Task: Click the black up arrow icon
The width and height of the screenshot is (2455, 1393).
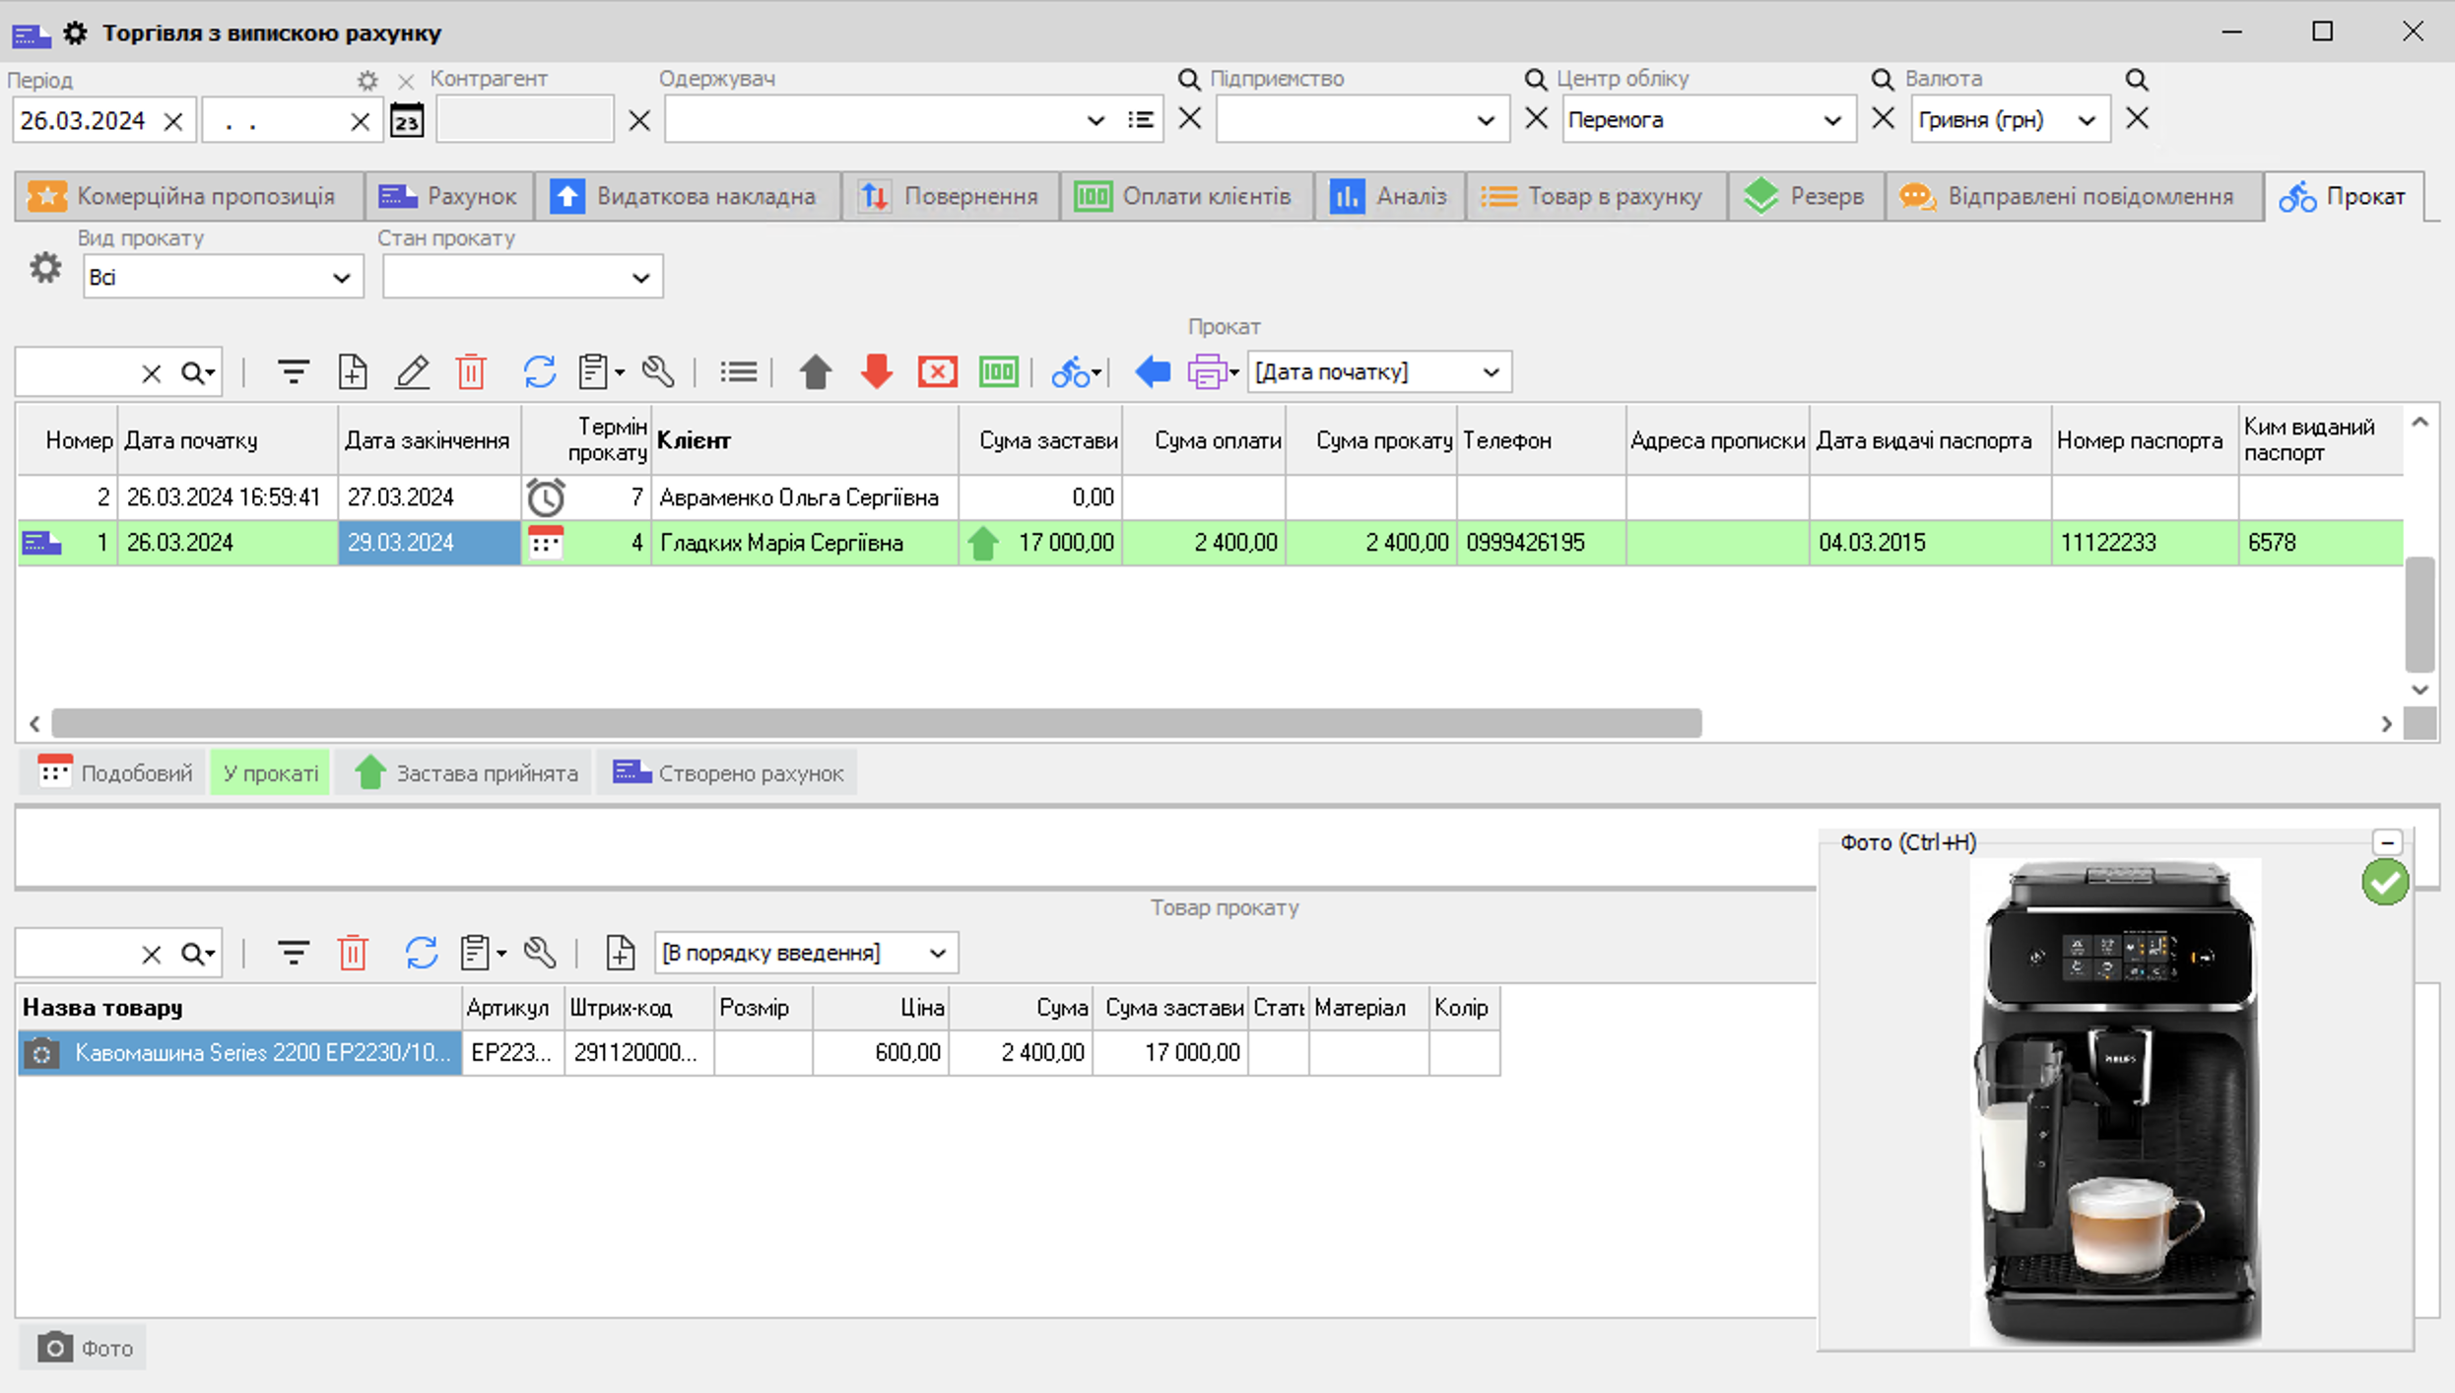Action: pyautogui.click(x=815, y=372)
